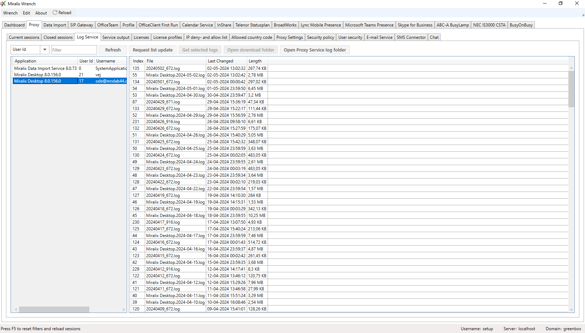Select Miralix Data Import Service 8.0.73 session
The image size is (585, 333).
point(70,68)
